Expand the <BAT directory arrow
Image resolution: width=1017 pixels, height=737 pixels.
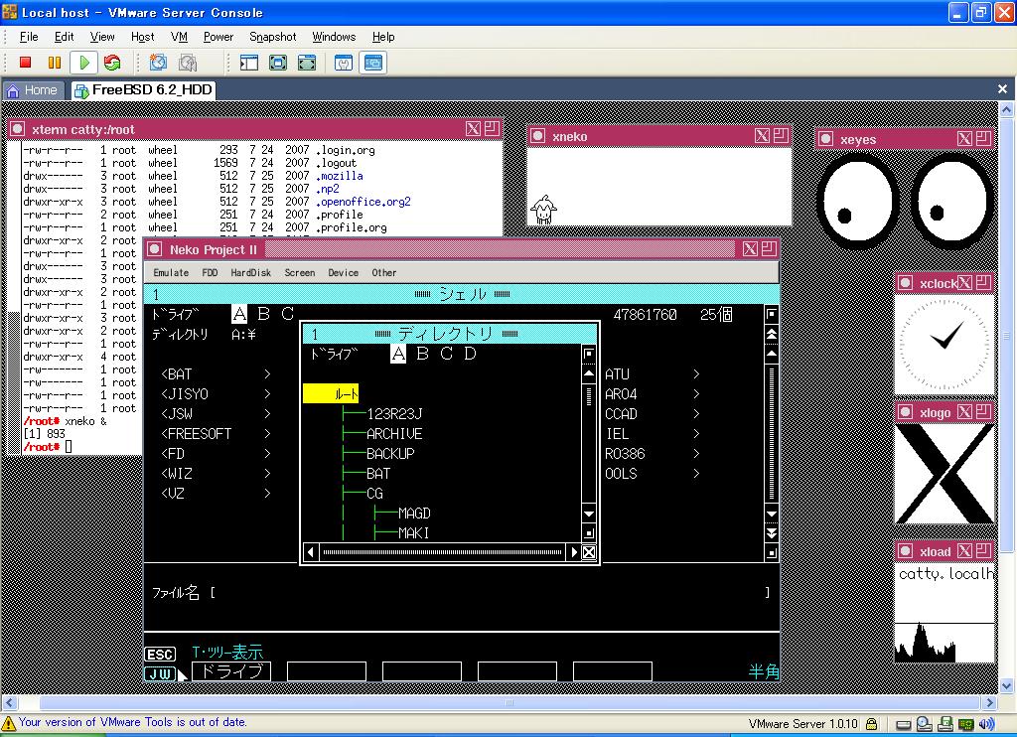266,373
